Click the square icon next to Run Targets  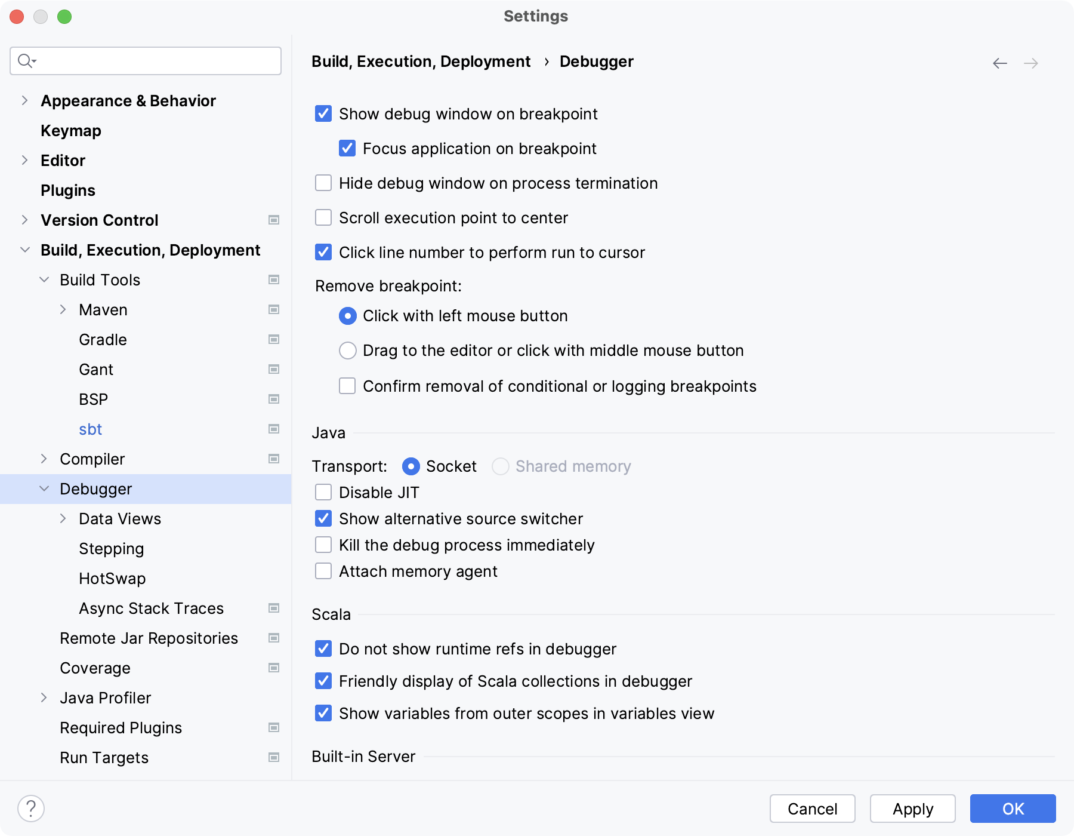click(x=274, y=757)
